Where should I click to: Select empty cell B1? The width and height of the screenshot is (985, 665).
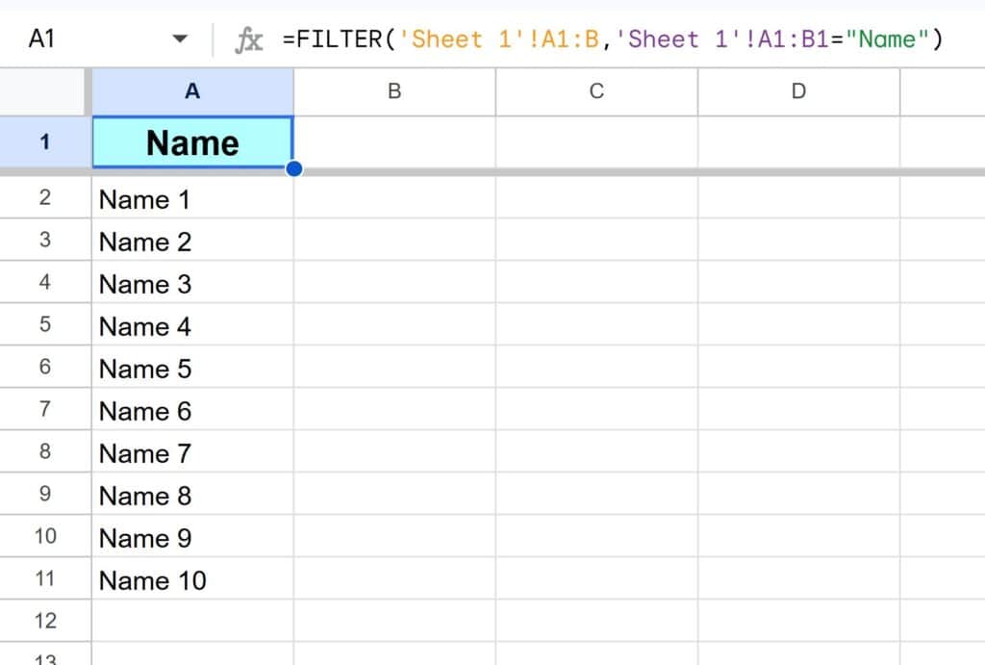tap(394, 142)
